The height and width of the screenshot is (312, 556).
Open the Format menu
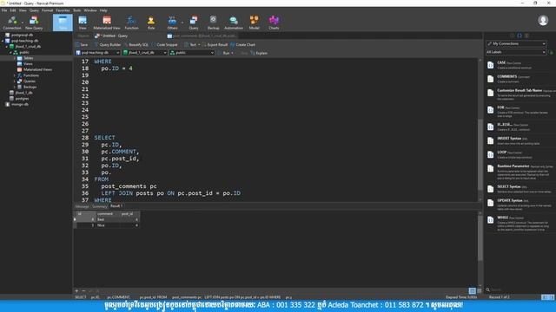click(x=47, y=10)
